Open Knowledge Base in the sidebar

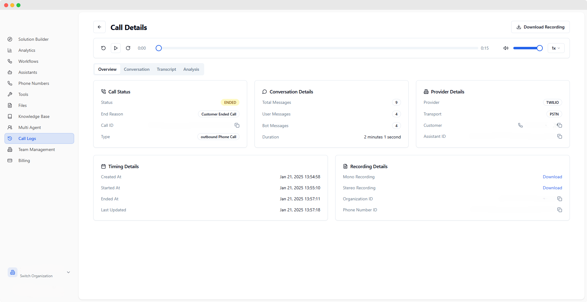point(34,116)
